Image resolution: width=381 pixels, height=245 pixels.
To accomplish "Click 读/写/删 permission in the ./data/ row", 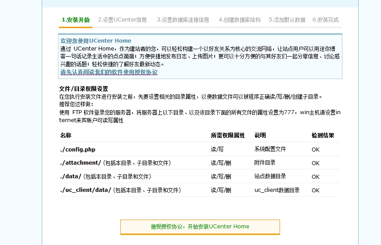I will click(221, 177).
